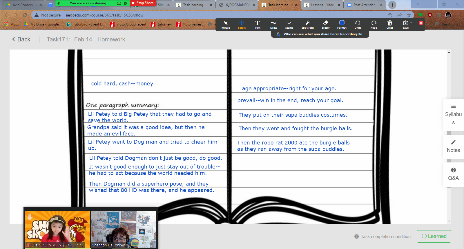Reload the current page
Viewport: 464px width, 249px height.
click(25, 15)
